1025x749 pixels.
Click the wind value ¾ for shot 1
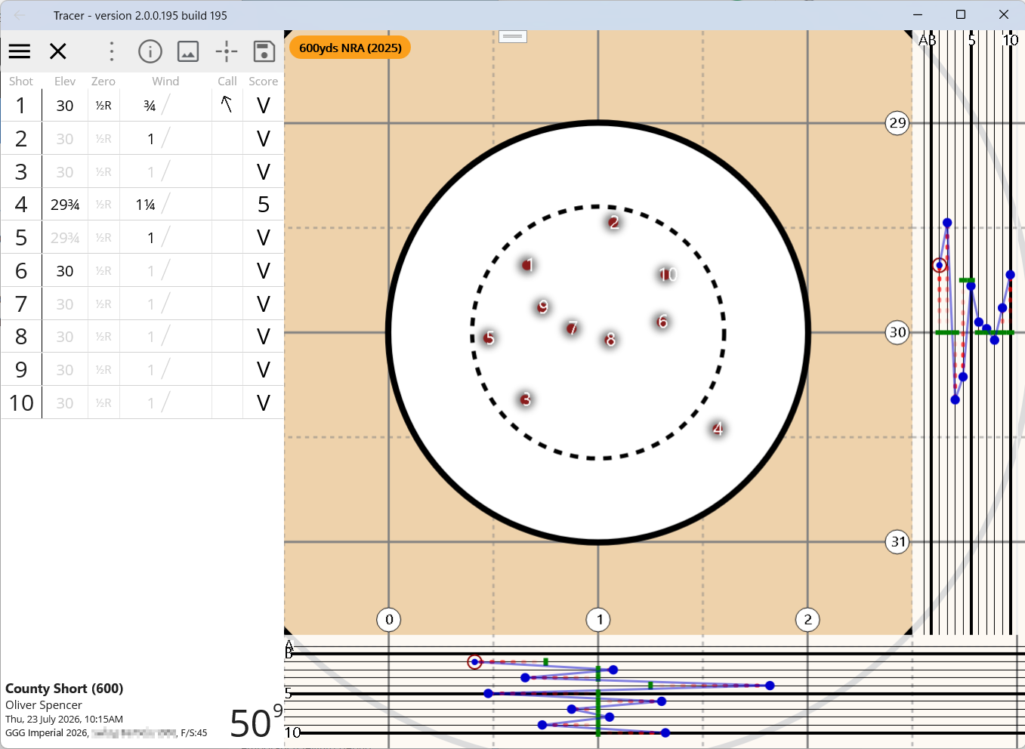150,106
